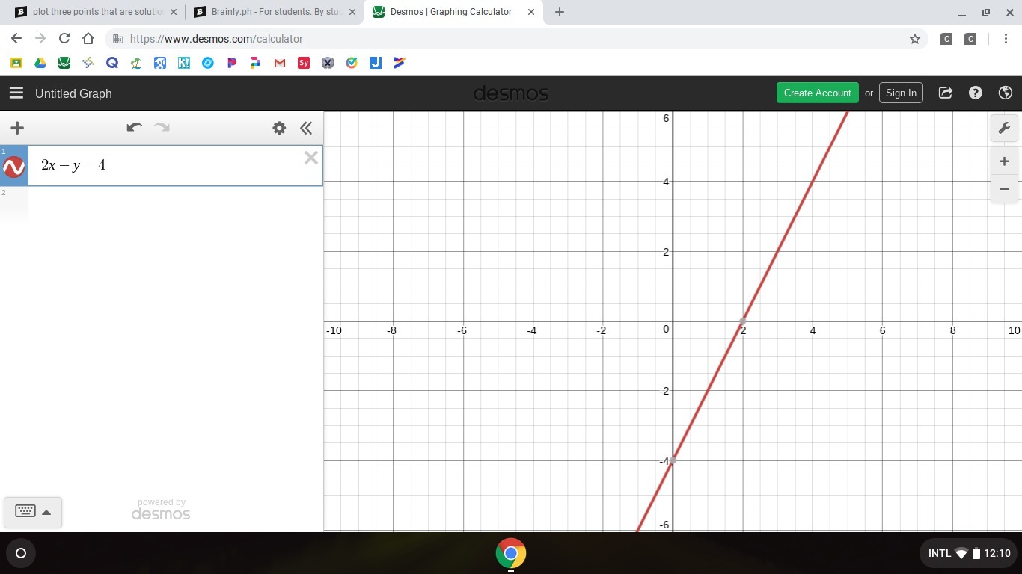Zoom out on the graph
Screen dimensions: 1022x574
pyautogui.click(x=1004, y=188)
